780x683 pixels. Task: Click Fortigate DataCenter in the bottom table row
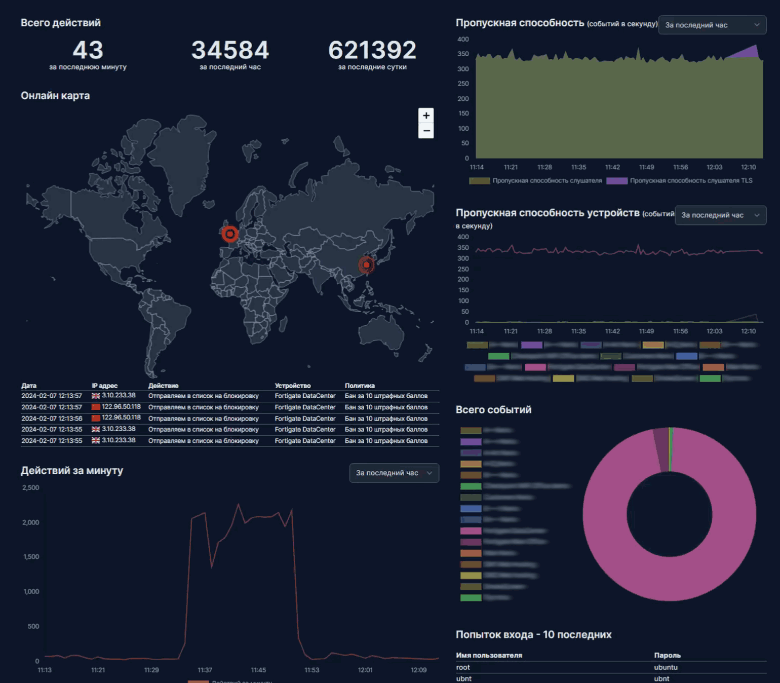(x=305, y=441)
